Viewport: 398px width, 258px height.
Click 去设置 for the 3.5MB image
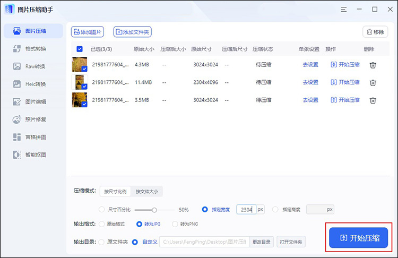click(x=310, y=100)
